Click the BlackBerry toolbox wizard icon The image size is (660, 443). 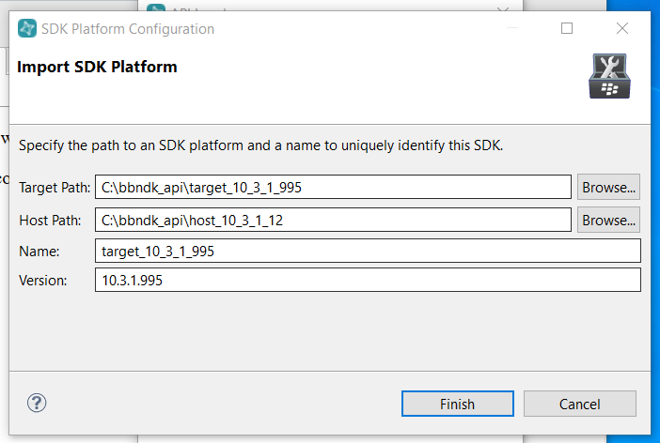point(609,76)
